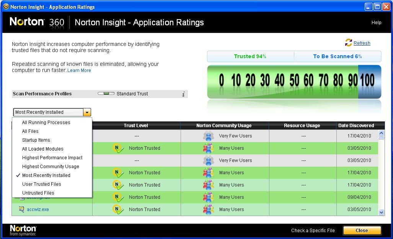Open the Learn More link
This screenshot has width=393, height=239.
tap(79, 70)
